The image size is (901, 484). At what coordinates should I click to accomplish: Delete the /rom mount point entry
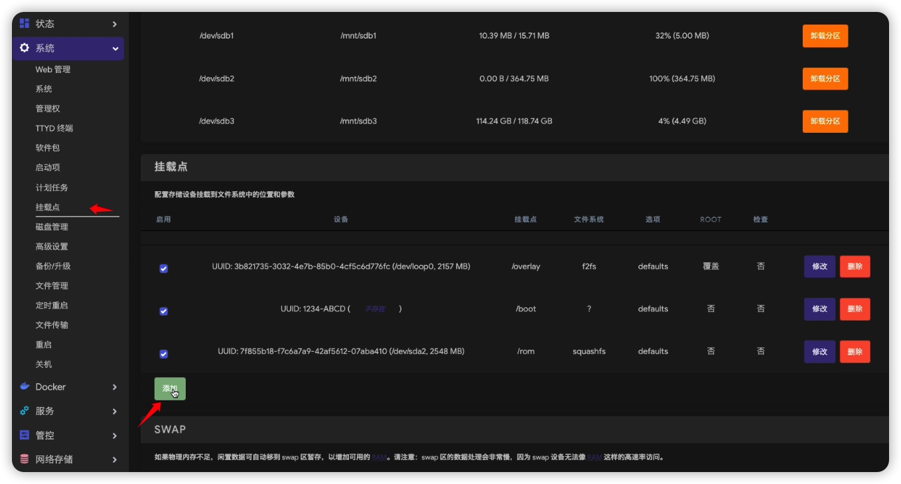coord(855,352)
